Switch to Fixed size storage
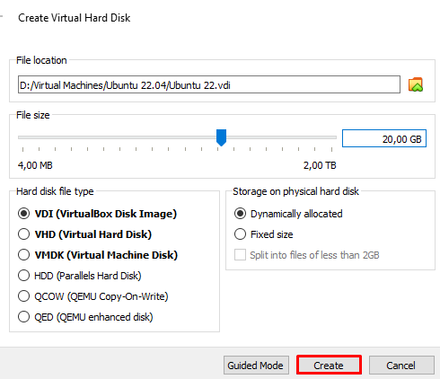Image resolution: width=440 pixels, height=379 pixels. (240, 234)
